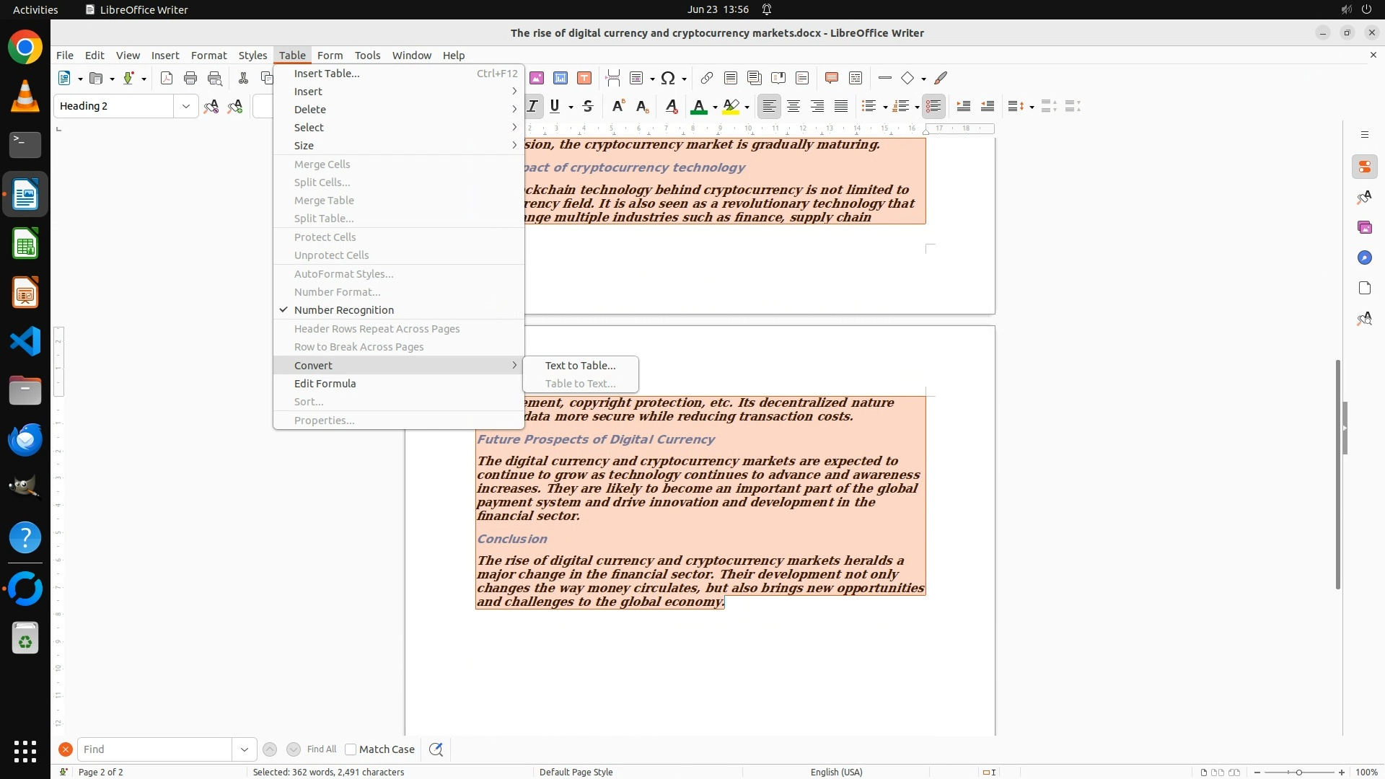Click the Justified alignment icon
The height and width of the screenshot is (779, 1385).
point(841,107)
